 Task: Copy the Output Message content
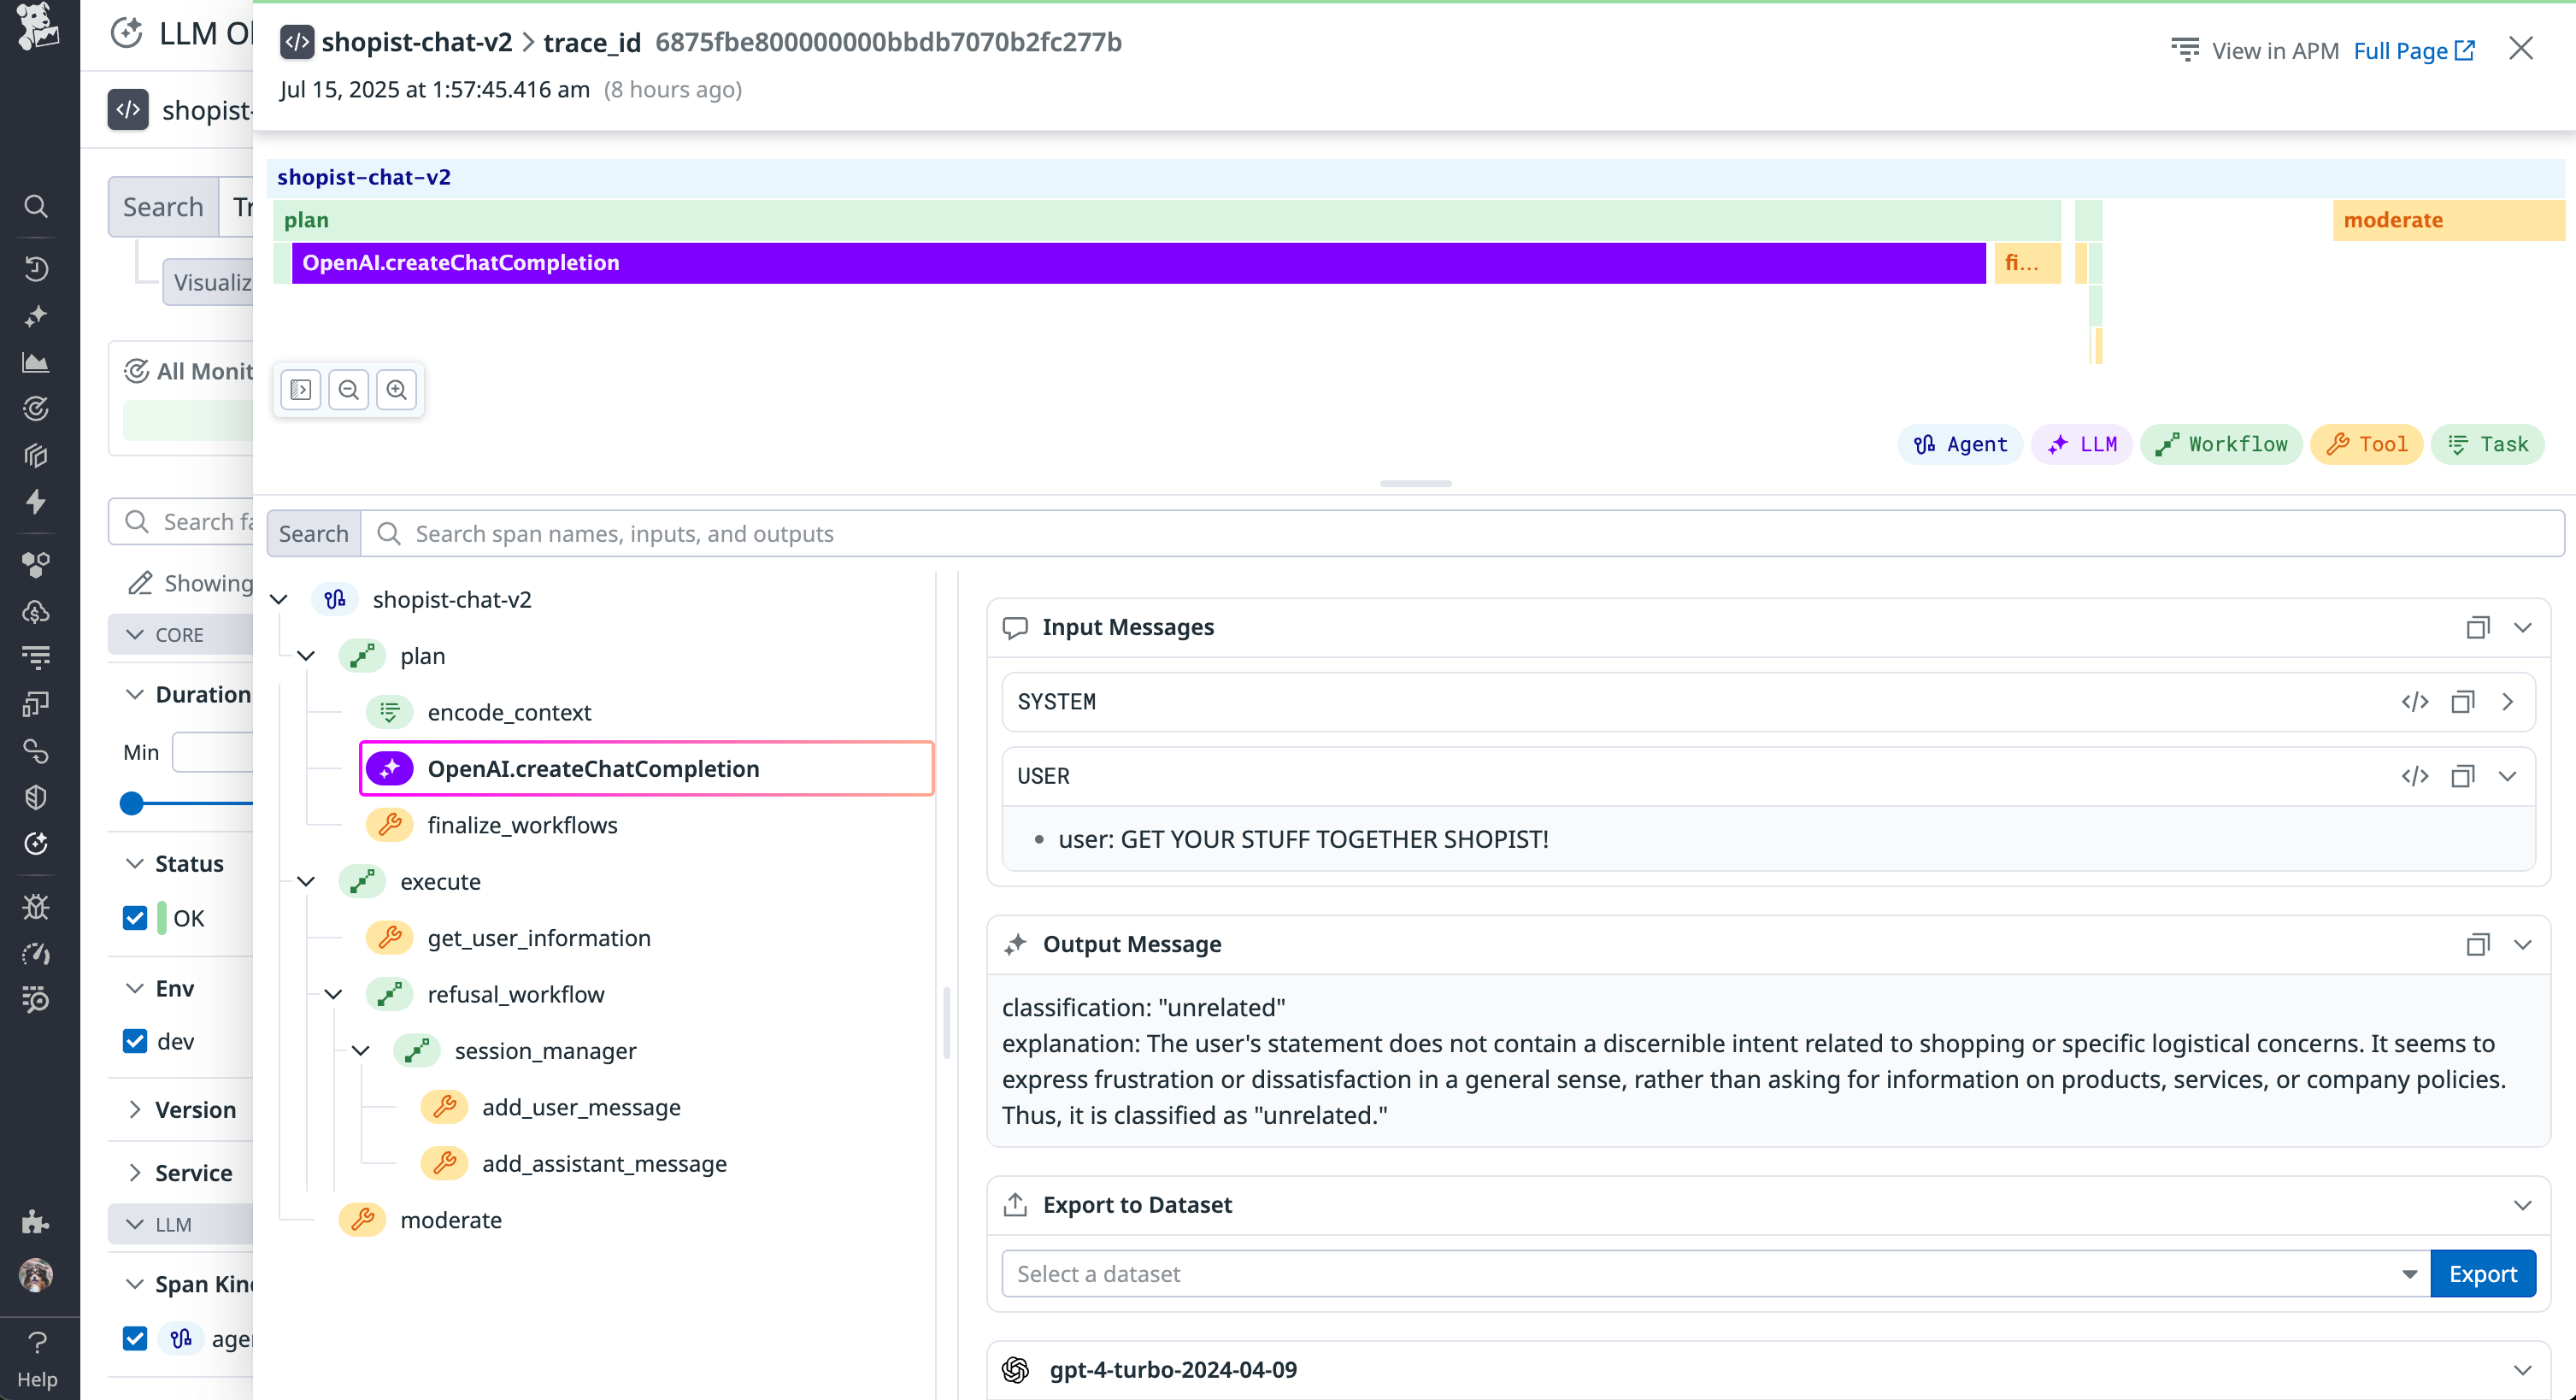(x=2478, y=944)
